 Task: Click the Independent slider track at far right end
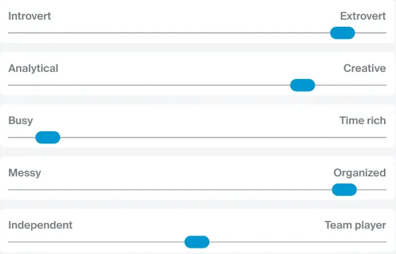385,242
